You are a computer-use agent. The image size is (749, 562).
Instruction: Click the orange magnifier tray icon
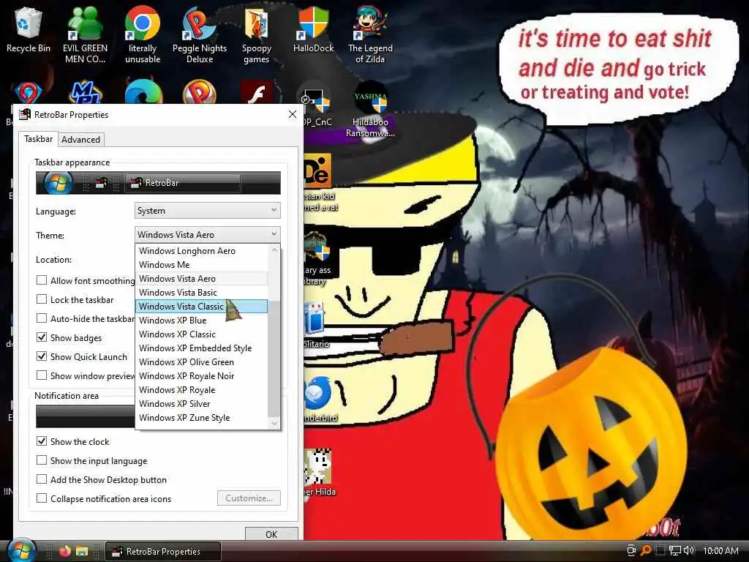[645, 550]
